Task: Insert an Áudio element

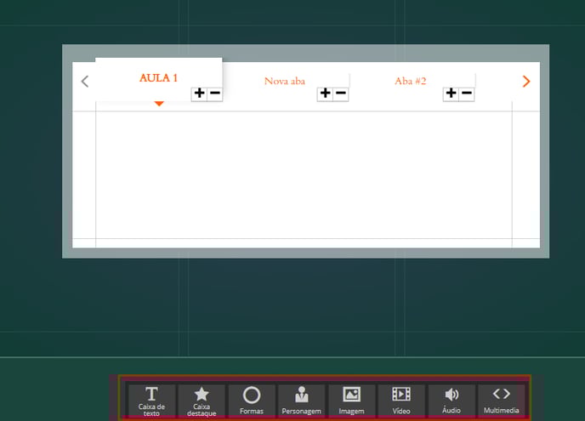Action: click(452, 401)
